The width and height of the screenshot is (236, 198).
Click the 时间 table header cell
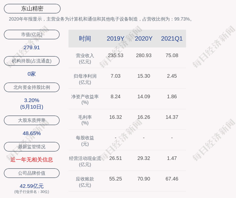click(85, 39)
